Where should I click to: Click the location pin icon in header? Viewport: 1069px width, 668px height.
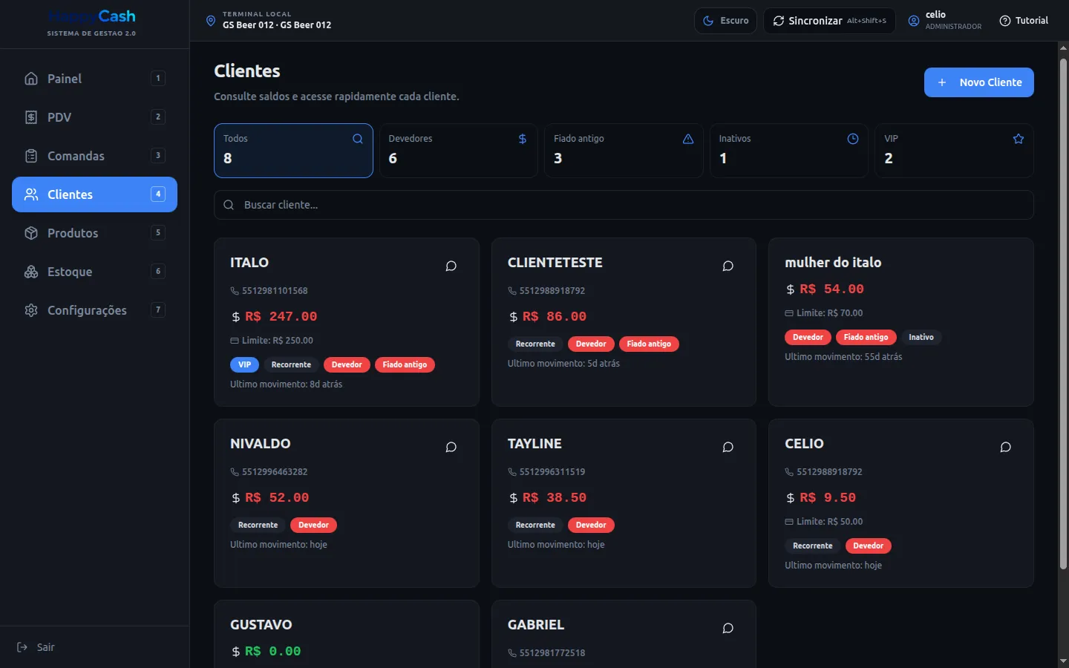[211, 21]
